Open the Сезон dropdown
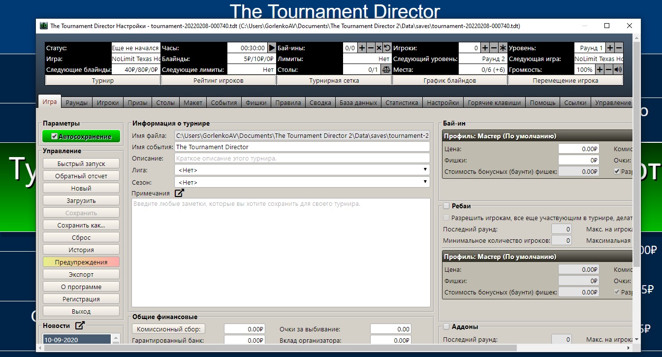662x357 pixels. point(302,182)
